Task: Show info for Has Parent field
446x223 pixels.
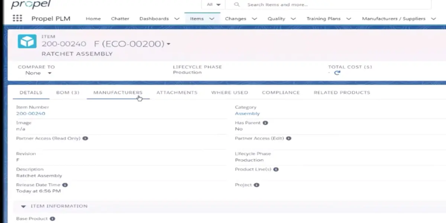Action: tap(265, 123)
